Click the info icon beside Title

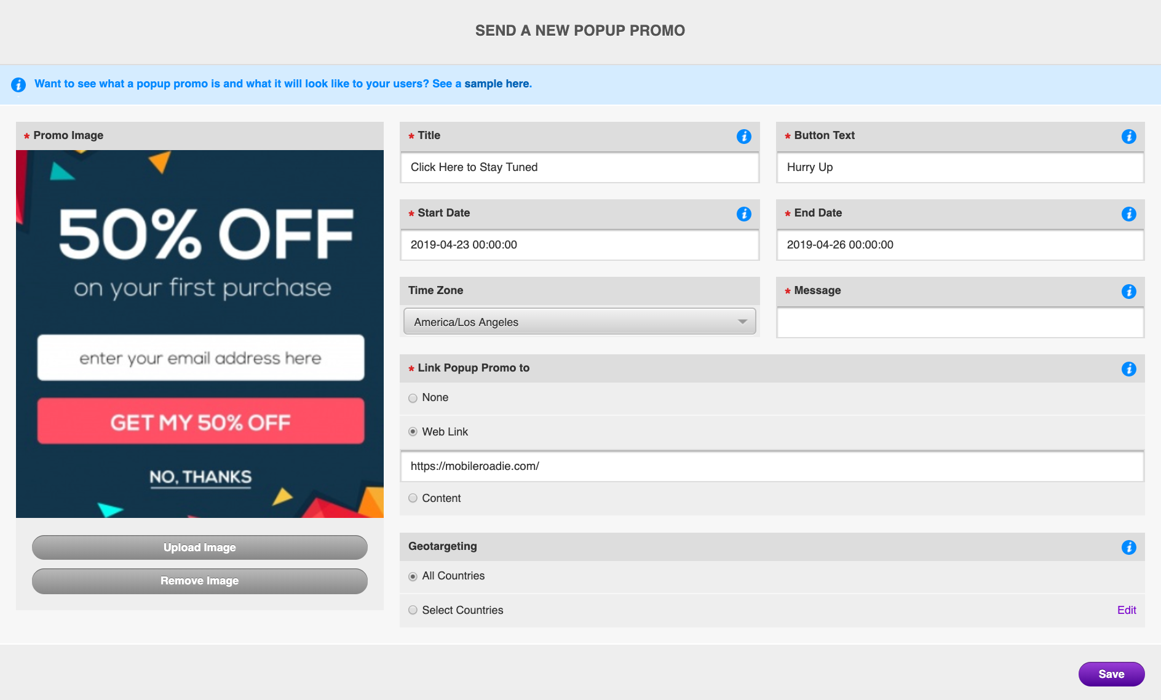click(x=743, y=137)
